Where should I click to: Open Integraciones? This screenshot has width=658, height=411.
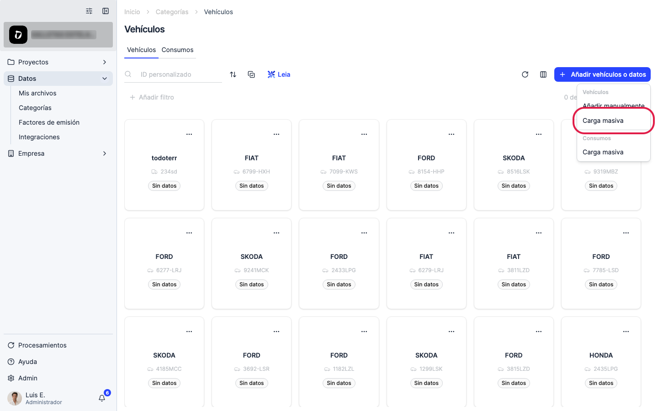coord(39,137)
